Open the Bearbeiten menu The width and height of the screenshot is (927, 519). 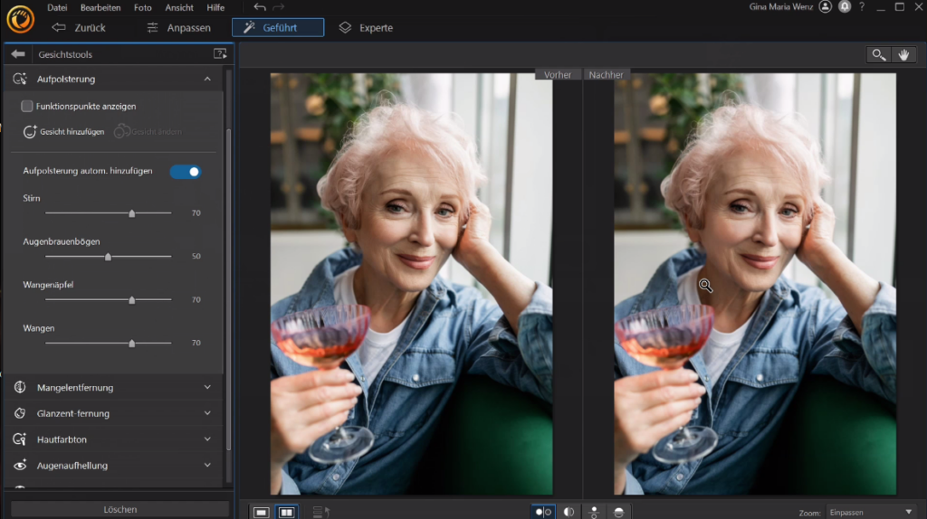coord(100,7)
